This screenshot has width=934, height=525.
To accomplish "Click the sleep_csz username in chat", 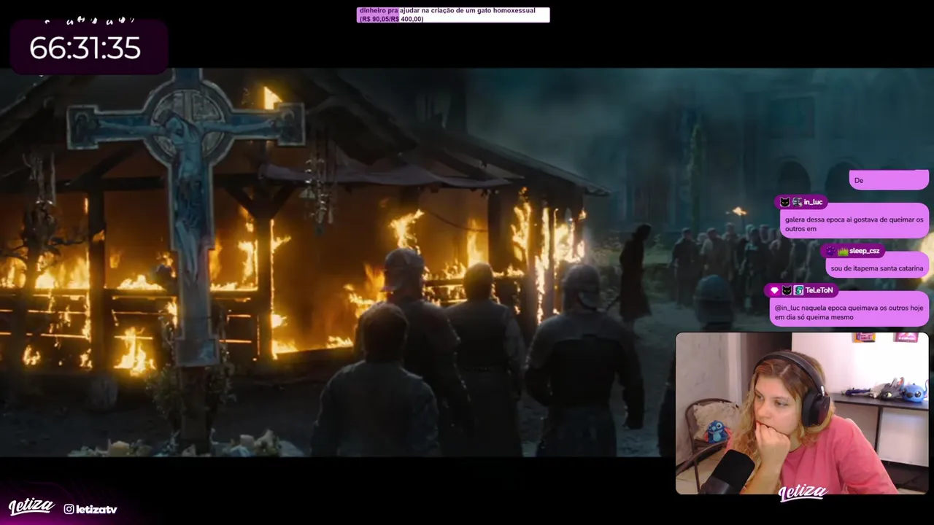I will (x=864, y=251).
